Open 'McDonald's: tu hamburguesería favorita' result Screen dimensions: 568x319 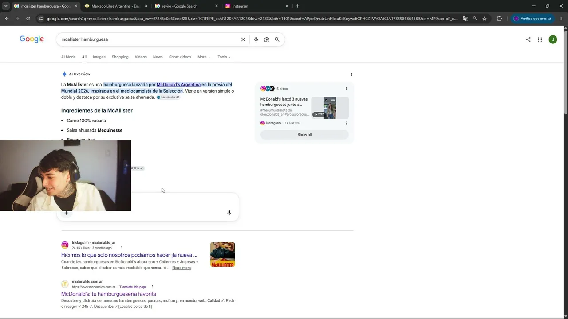[109, 294]
